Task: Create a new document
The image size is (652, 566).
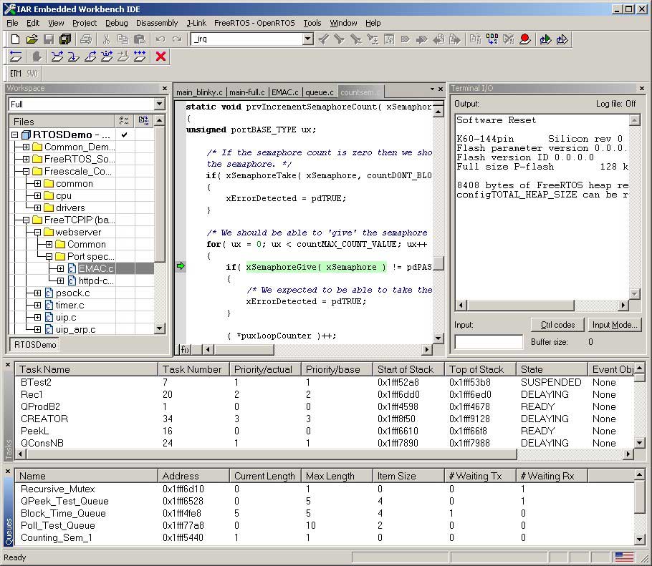Action: point(15,39)
